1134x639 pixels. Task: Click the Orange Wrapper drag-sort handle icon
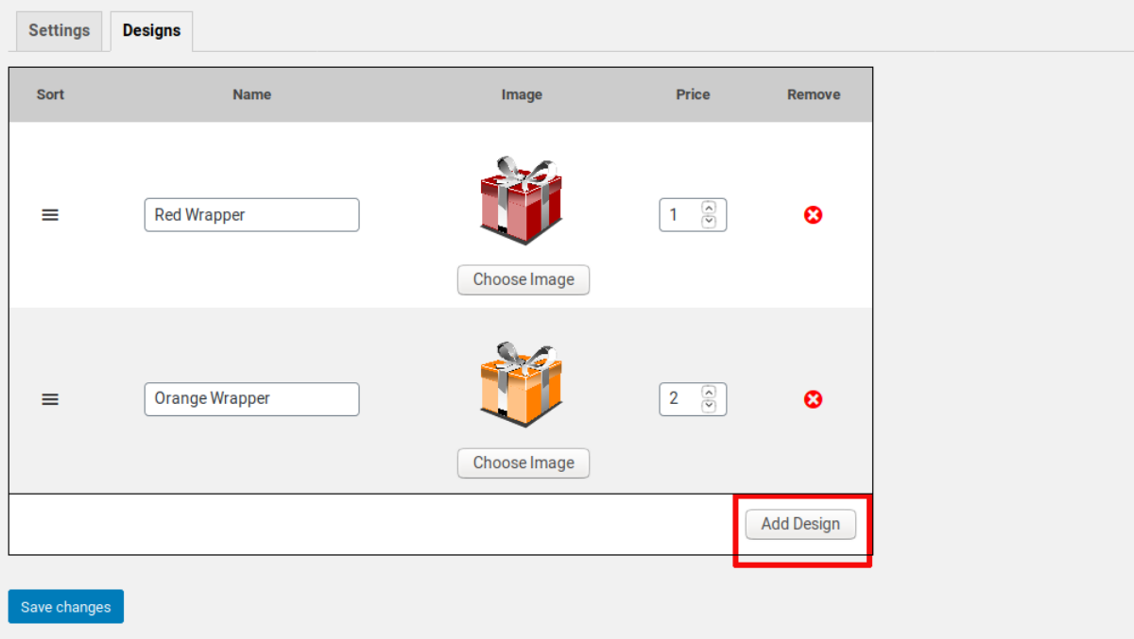tap(50, 399)
